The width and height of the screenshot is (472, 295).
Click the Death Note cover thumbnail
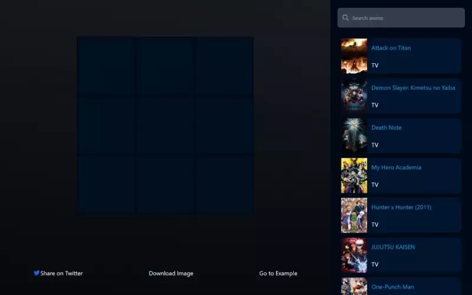[x=354, y=136]
